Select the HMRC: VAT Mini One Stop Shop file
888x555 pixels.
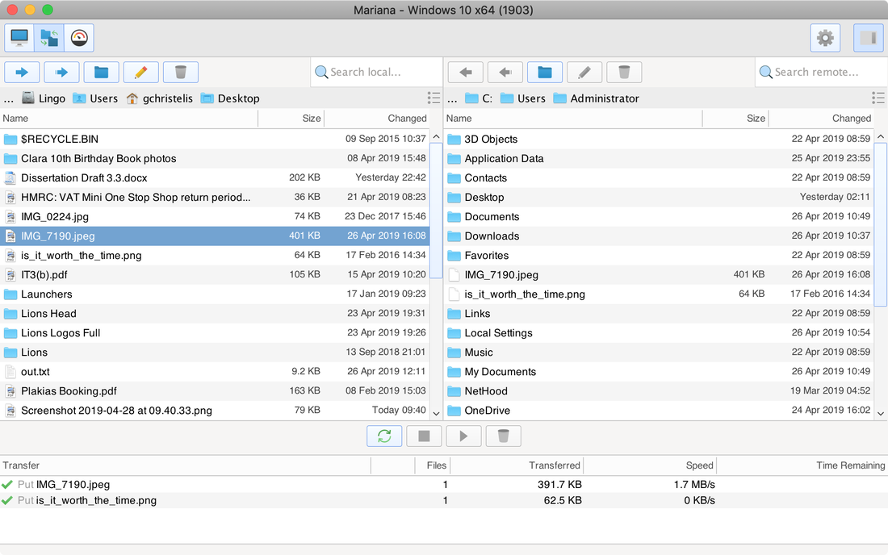click(x=216, y=198)
